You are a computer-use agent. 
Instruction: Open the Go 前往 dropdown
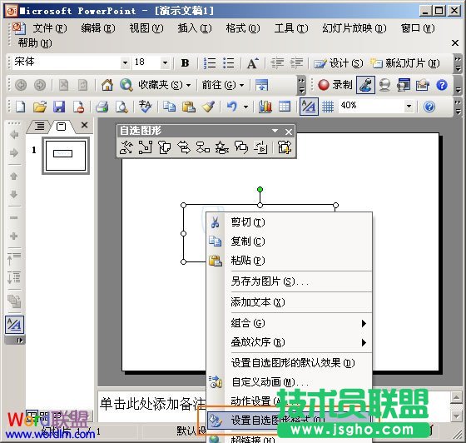(x=223, y=85)
